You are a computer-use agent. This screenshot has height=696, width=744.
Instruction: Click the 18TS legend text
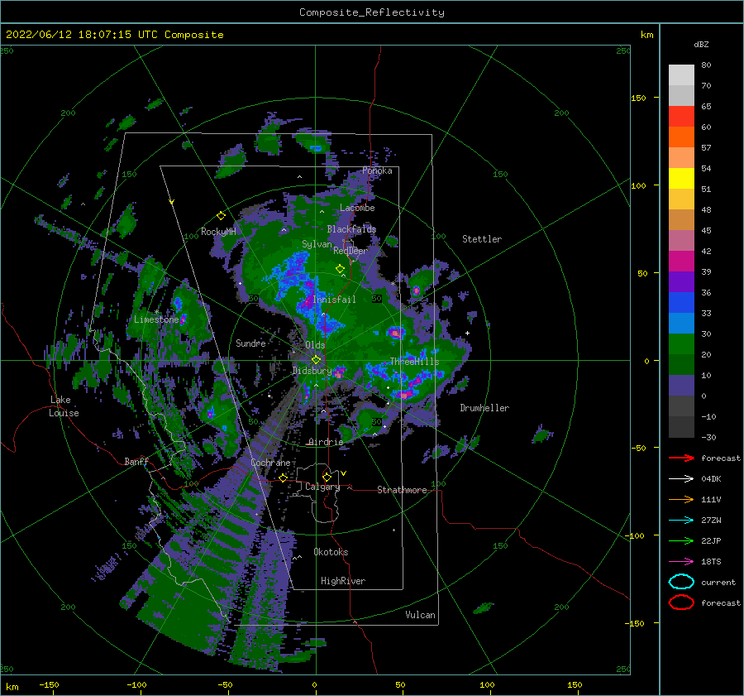tap(711, 562)
